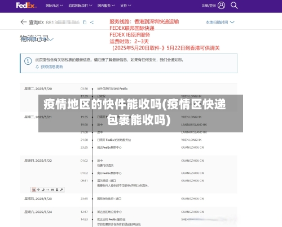Screen dimensions: 282x227
Task: Click the 23:25 FedEx hub arrival event
Action: point(109,148)
